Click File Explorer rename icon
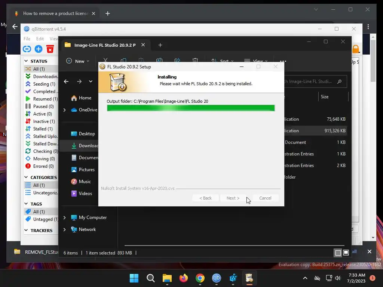The height and width of the screenshot is (287, 383). (x=159, y=60)
